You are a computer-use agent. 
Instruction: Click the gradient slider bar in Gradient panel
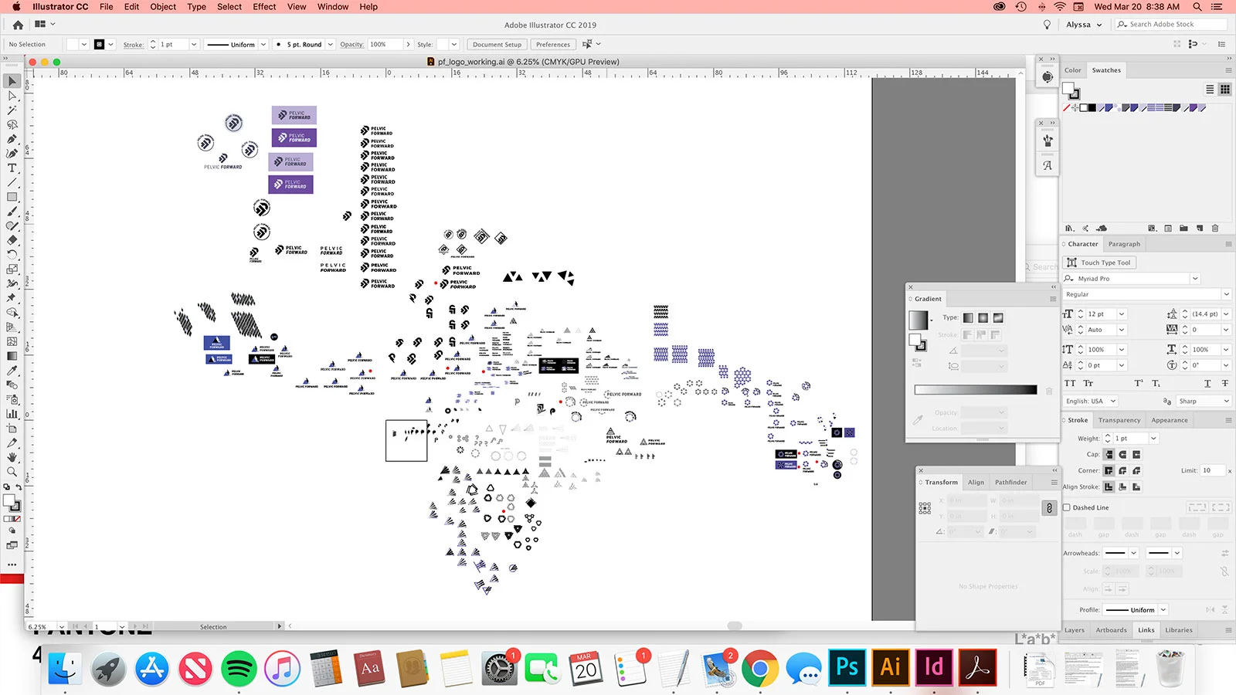point(976,390)
